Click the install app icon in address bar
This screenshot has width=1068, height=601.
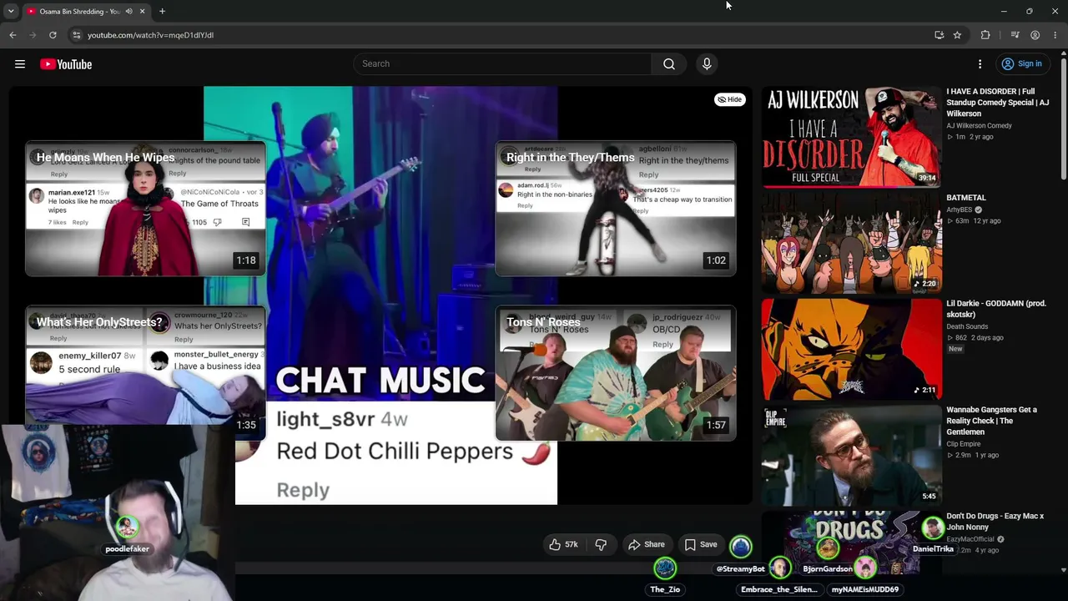tap(939, 35)
